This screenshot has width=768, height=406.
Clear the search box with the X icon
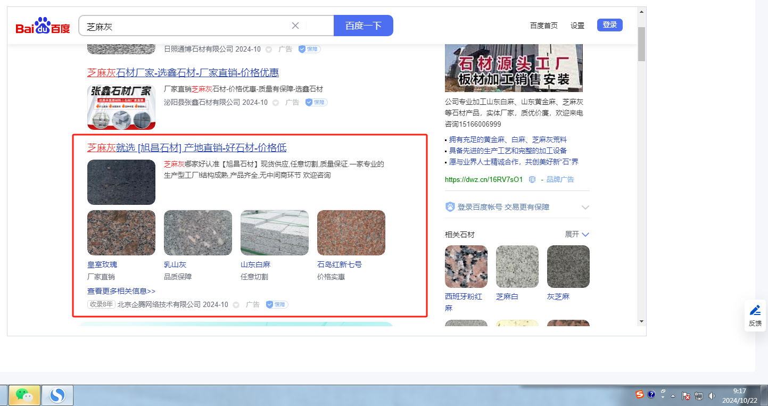pyautogui.click(x=295, y=26)
